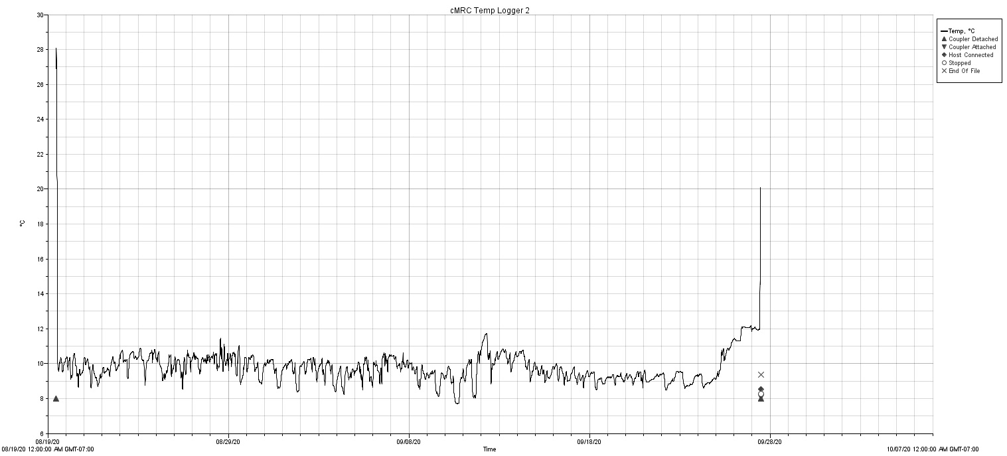Click the 09/28/20 x-axis tick label
Screen dimensions: 1007x456
click(770, 441)
